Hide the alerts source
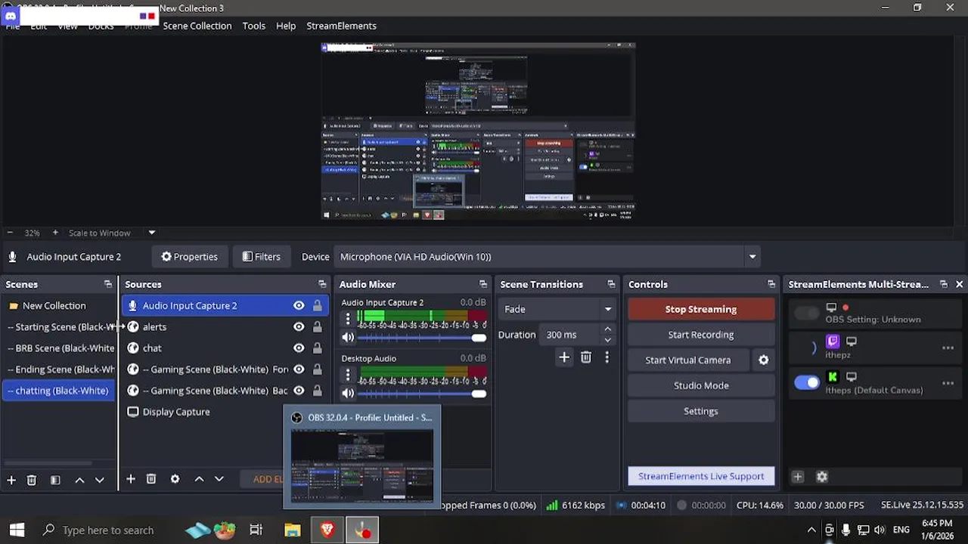The height and width of the screenshot is (544, 968). (299, 326)
